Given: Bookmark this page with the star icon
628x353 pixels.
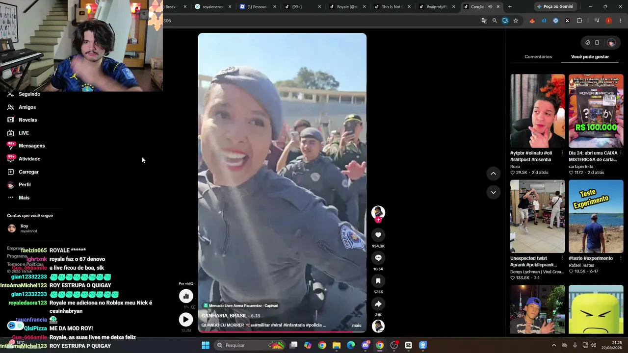Looking at the screenshot, I should coord(516,21).
